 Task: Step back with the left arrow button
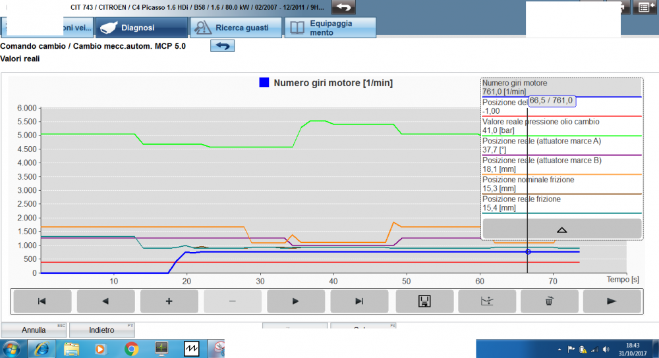click(x=105, y=301)
